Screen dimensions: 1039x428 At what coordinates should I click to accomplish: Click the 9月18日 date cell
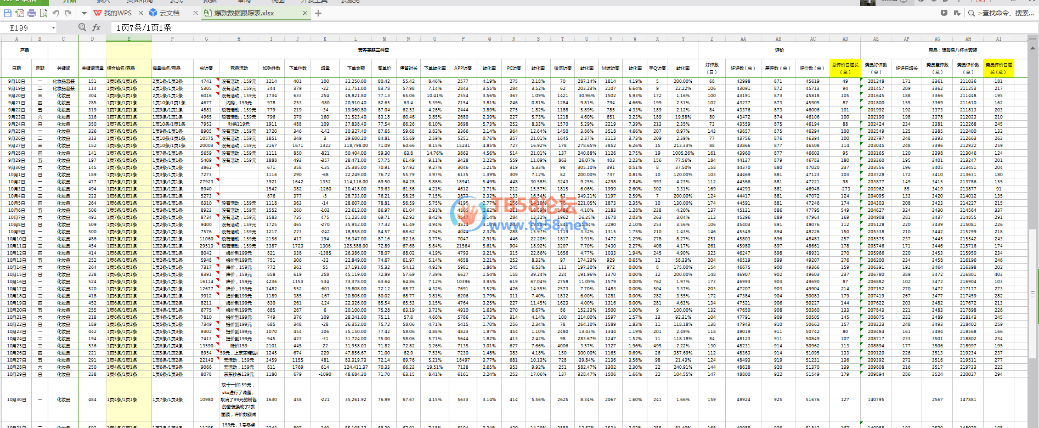16,81
